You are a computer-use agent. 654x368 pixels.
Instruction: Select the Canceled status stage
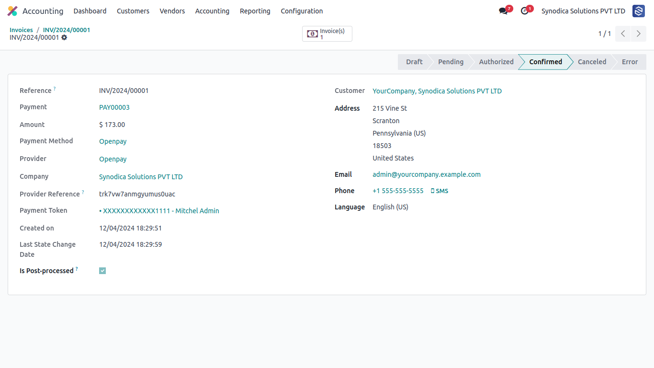tap(592, 62)
